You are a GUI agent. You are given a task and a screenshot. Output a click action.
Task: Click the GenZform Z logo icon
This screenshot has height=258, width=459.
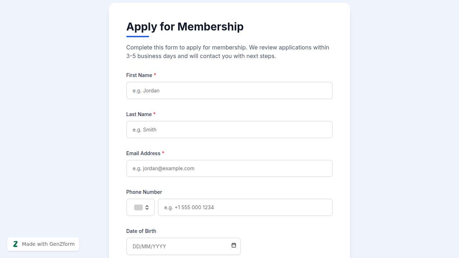pos(15,244)
